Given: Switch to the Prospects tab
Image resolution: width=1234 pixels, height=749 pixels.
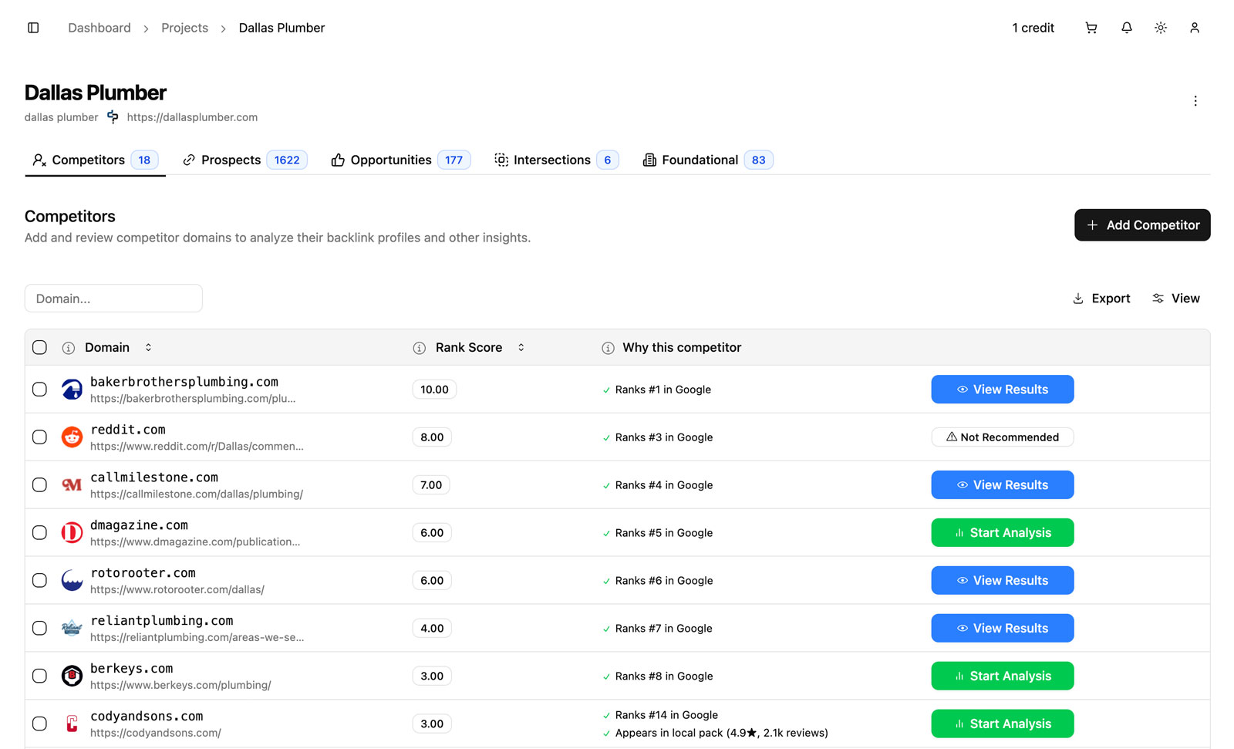Looking at the screenshot, I should (244, 160).
